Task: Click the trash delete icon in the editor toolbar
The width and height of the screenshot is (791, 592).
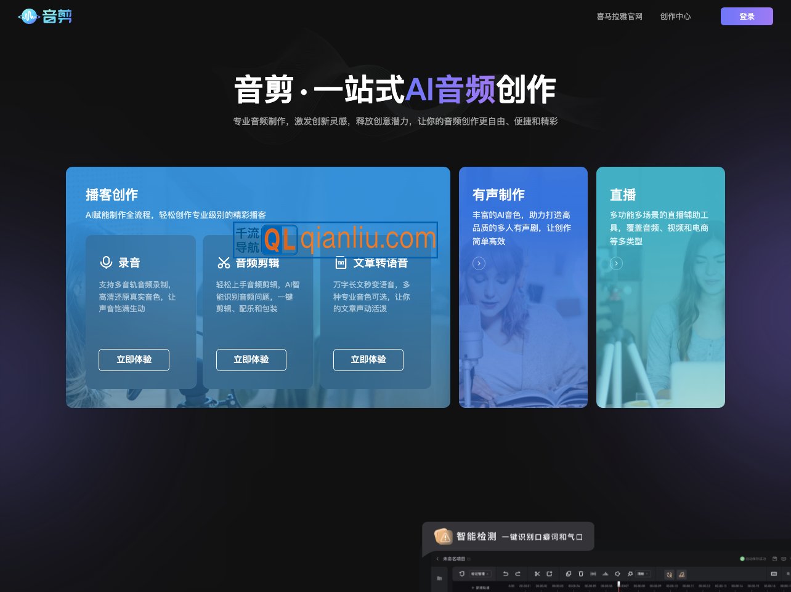Action: [580, 574]
